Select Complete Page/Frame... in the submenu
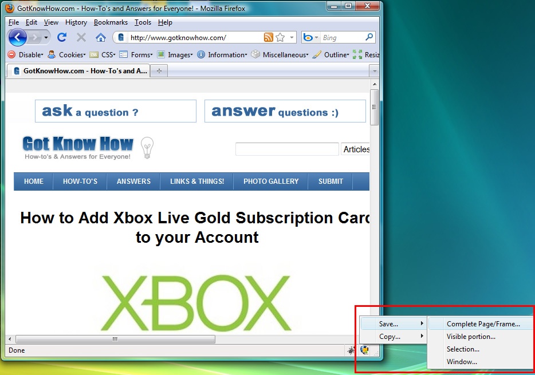The width and height of the screenshot is (535, 375). (x=481, y=324)
